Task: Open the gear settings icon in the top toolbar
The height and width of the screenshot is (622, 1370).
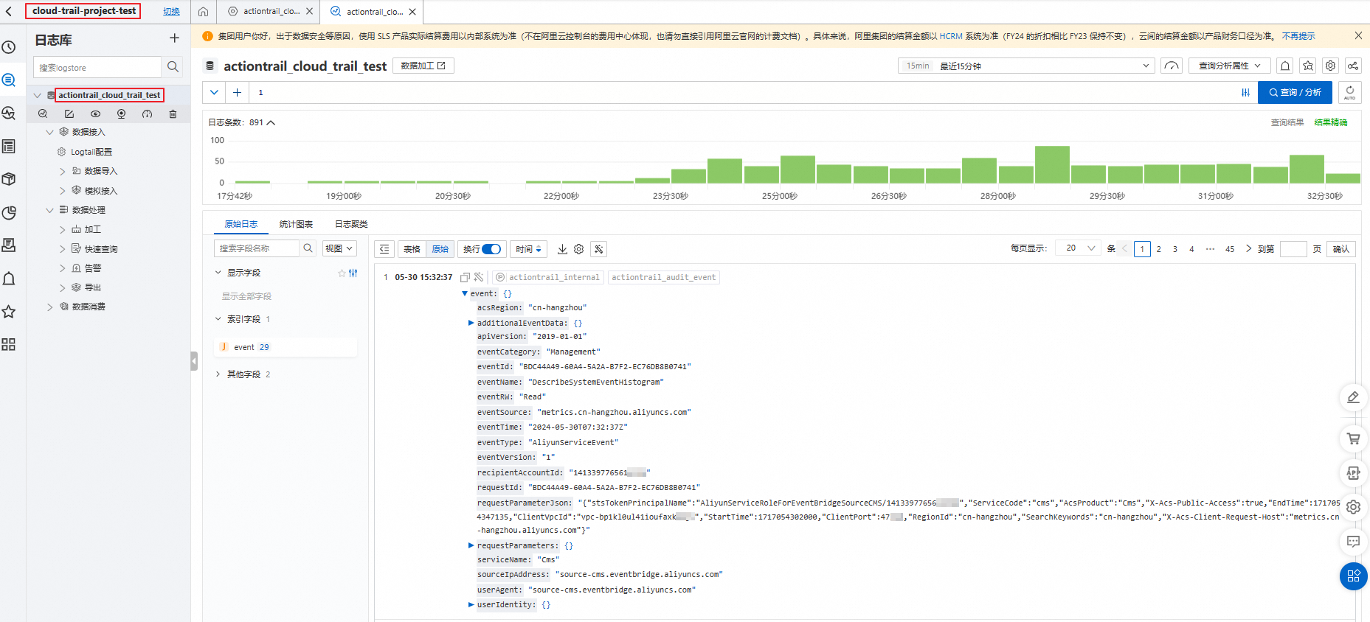Action: coord(1330,66)
